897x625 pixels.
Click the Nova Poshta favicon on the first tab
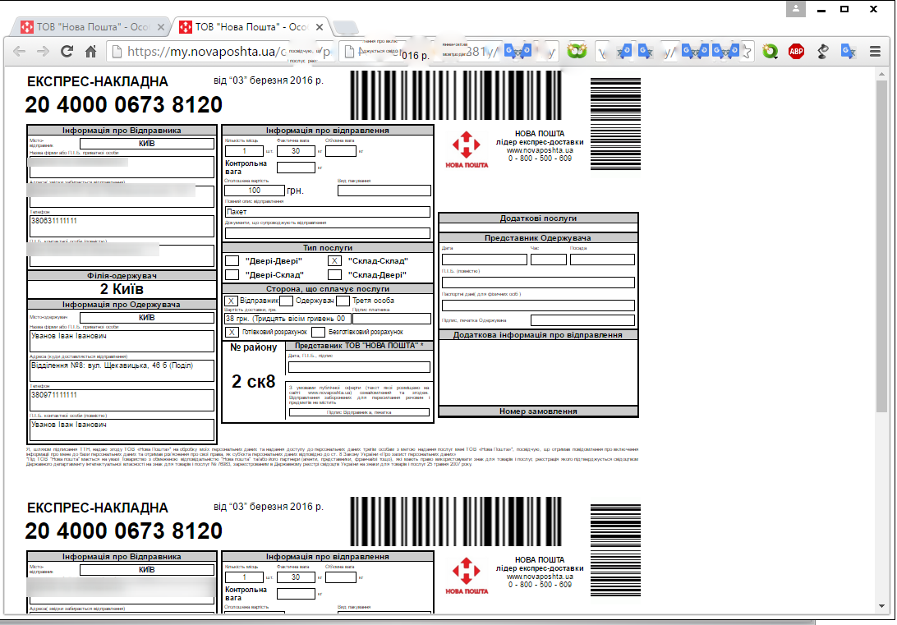tap(27, 27)
